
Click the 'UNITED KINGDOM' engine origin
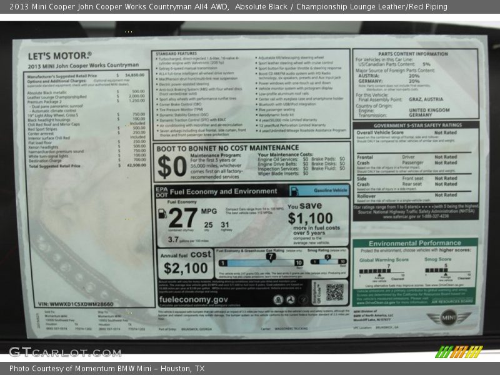pyautogui.click(x=429, y=110)
